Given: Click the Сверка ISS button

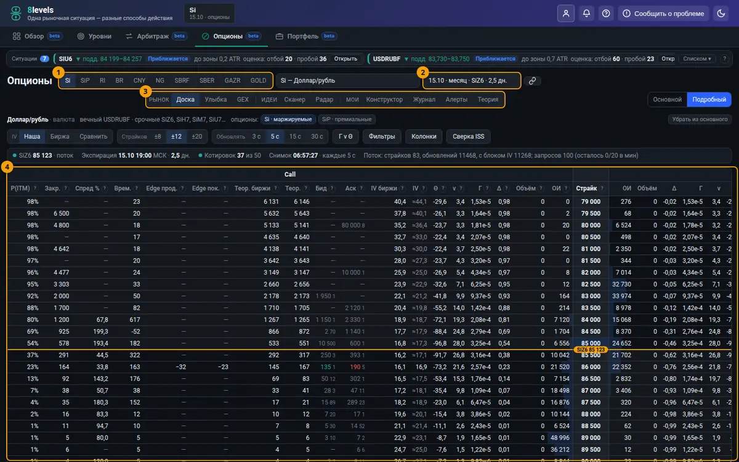Looking at the screenshot, I should [469, 137].
